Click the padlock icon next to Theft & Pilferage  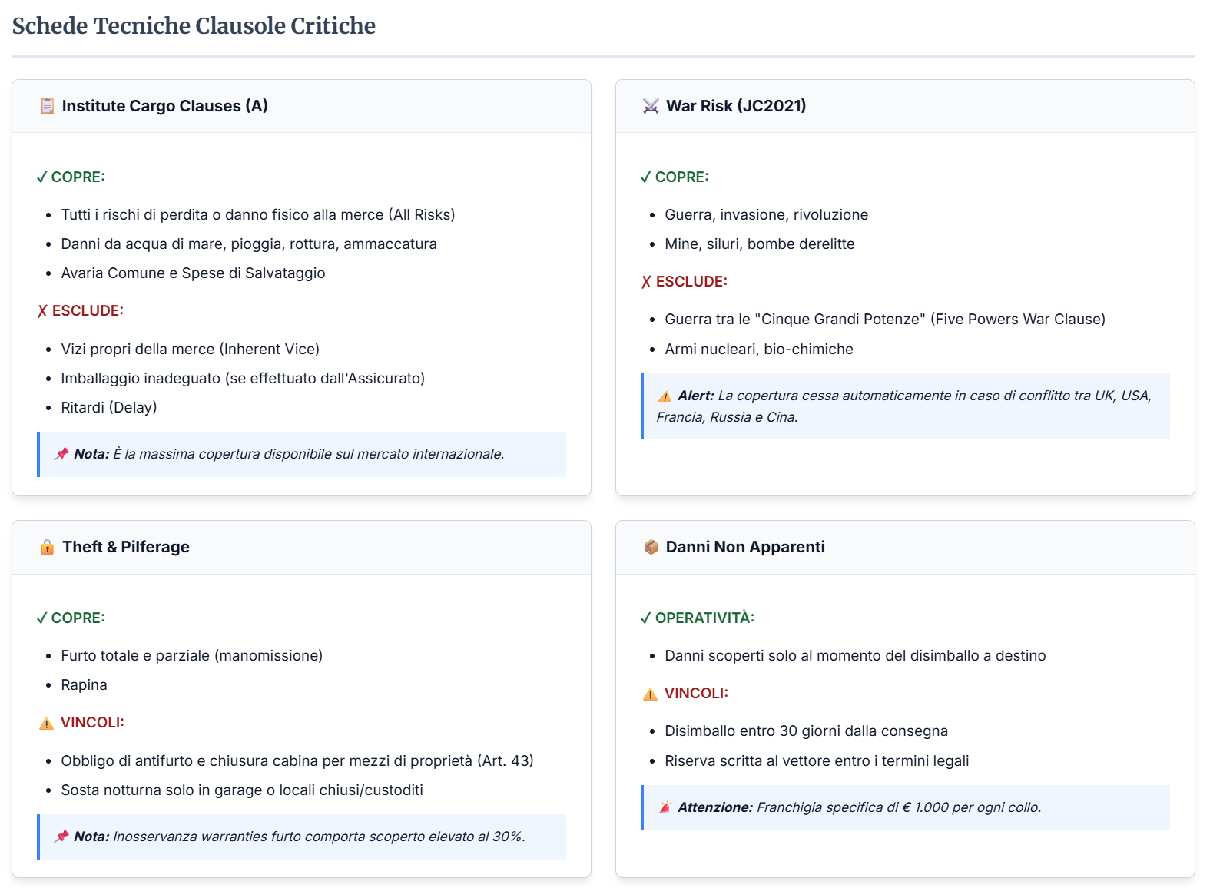pyautogui.click(x=47, y=547)
